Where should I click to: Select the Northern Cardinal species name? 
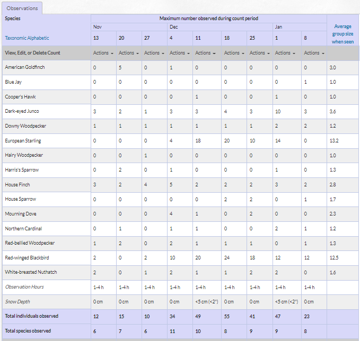pos(23,229)
